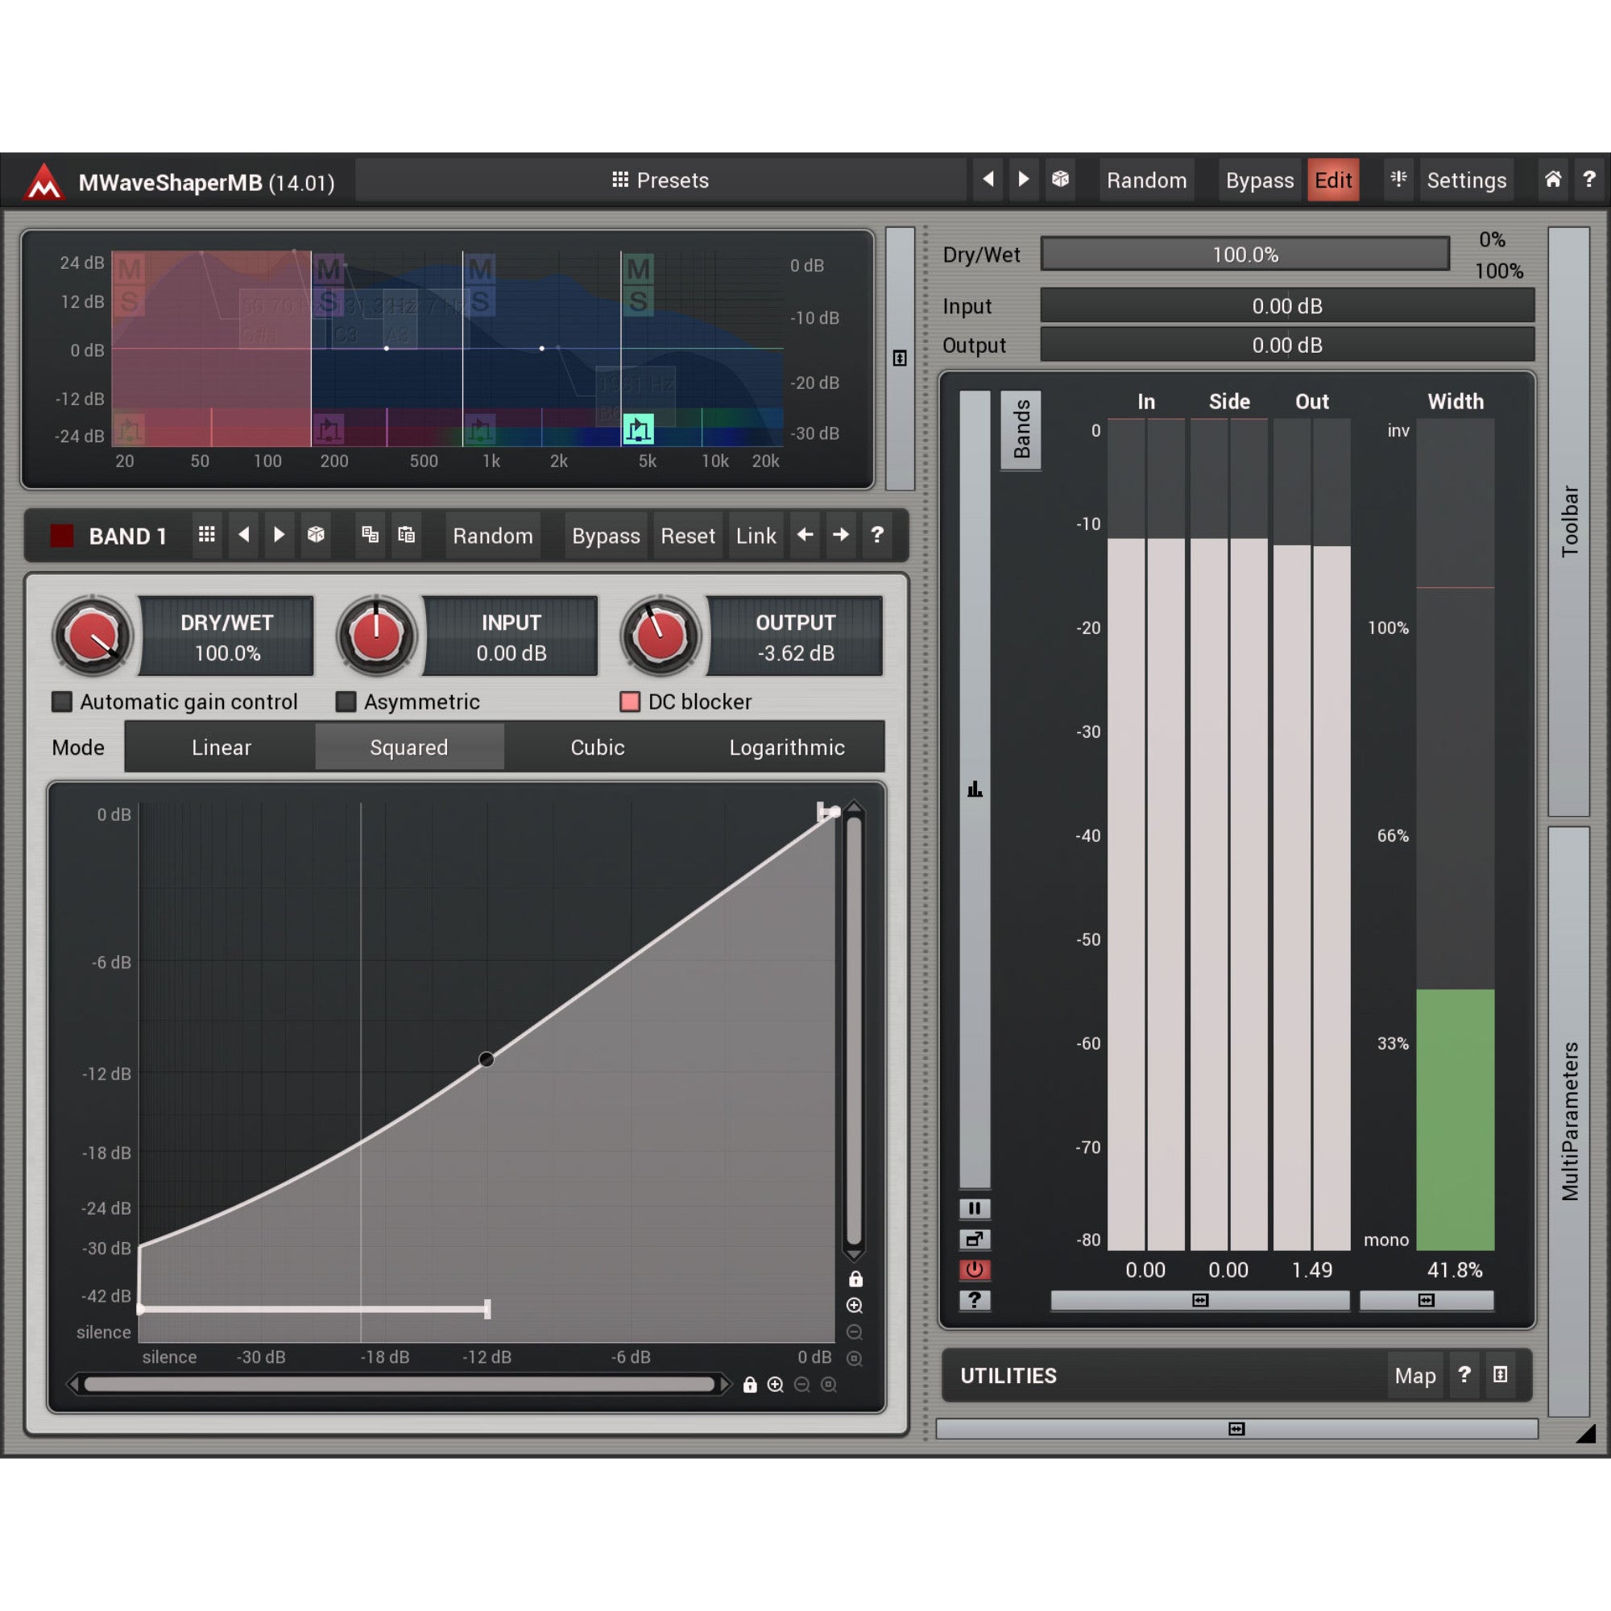The width and height of the screenshot is (1611, 1611).
Task: Select the Logarithmic mode tab
Action: [786, 748]
